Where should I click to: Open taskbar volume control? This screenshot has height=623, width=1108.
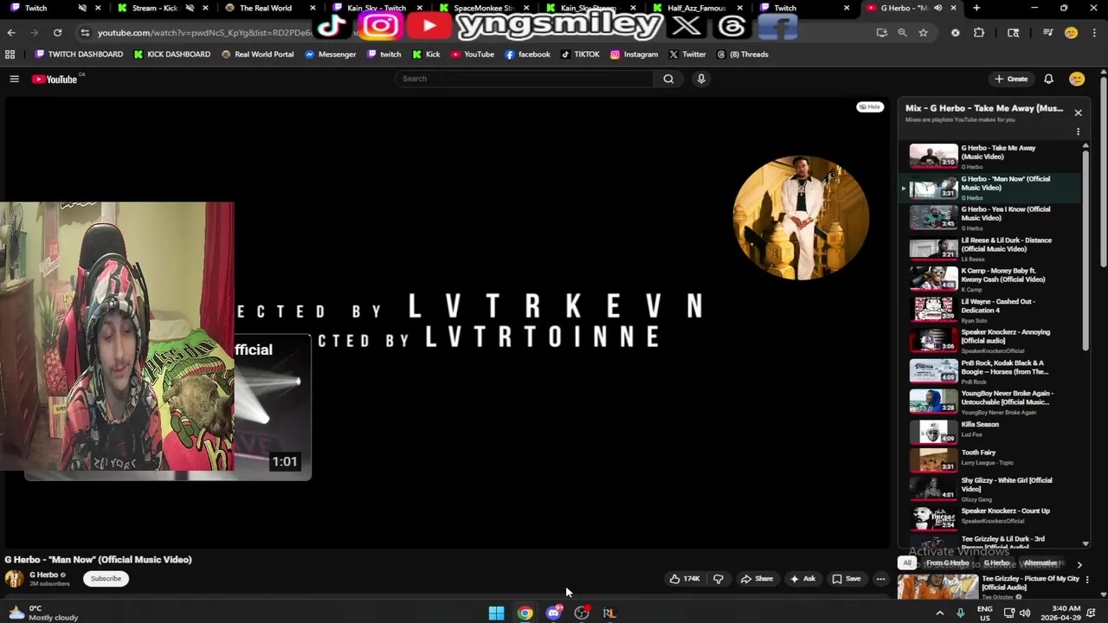pyautogui.click(x=1025, y=613)
